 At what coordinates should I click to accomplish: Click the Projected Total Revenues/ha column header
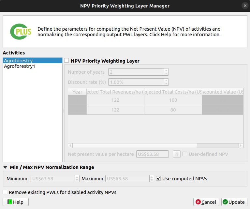coord(115,92)
